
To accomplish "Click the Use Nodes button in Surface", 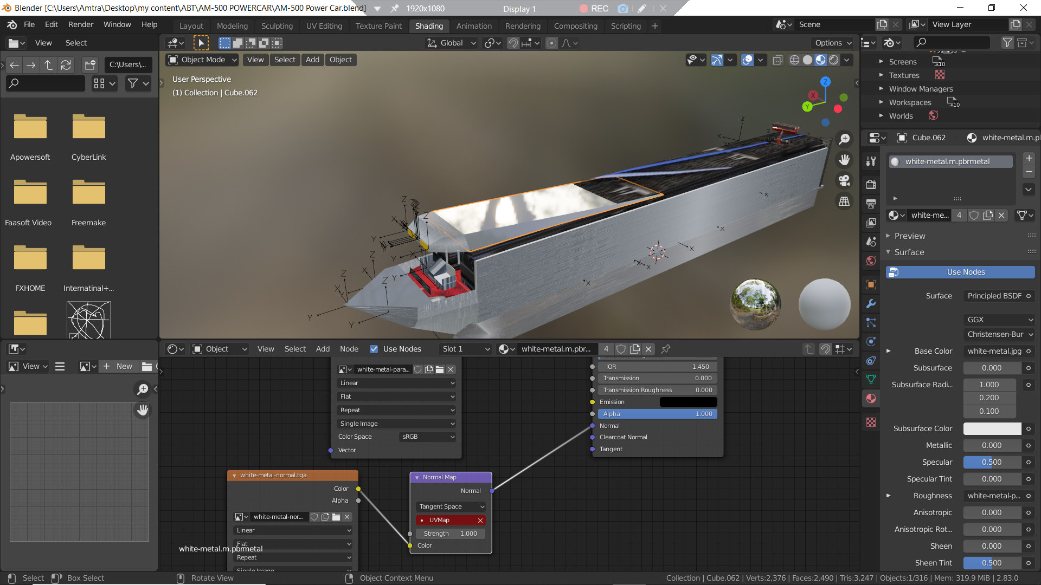I will point(960,272).
